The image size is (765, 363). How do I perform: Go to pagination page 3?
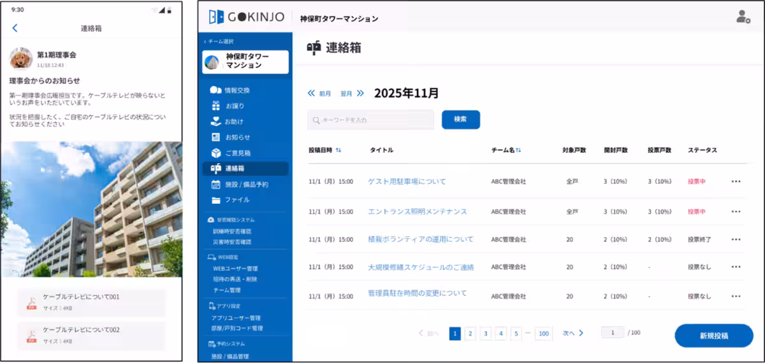486,334
